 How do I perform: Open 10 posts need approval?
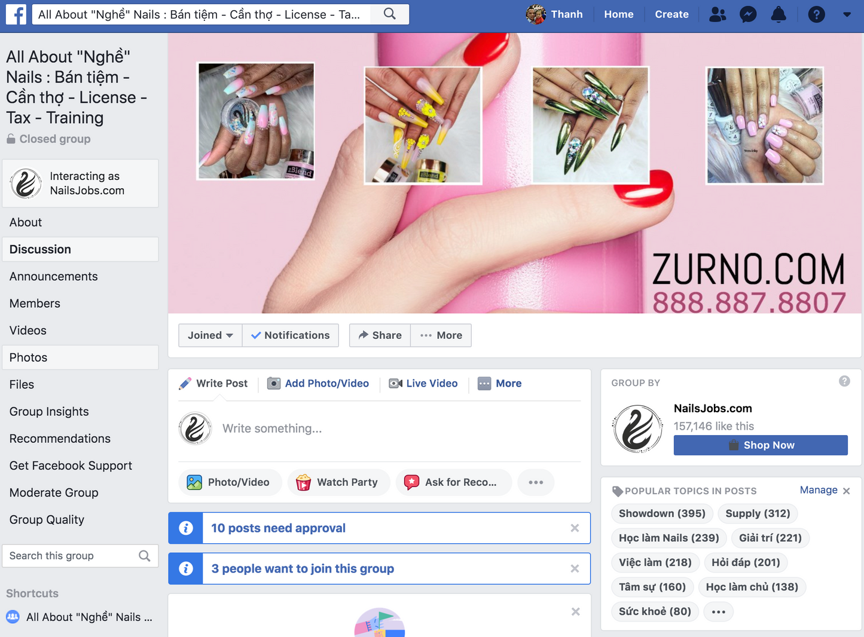tap(278, 528)
